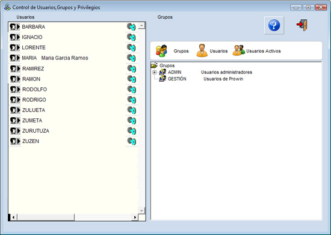Select the GESTIÓN group in tree
The image size is (331, 235).
click(x=177, y=79)
